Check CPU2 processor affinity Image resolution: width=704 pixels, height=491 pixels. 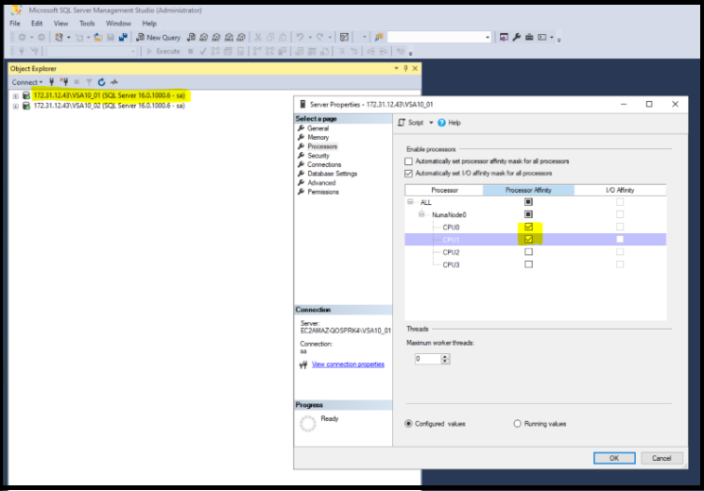[528, 252]
